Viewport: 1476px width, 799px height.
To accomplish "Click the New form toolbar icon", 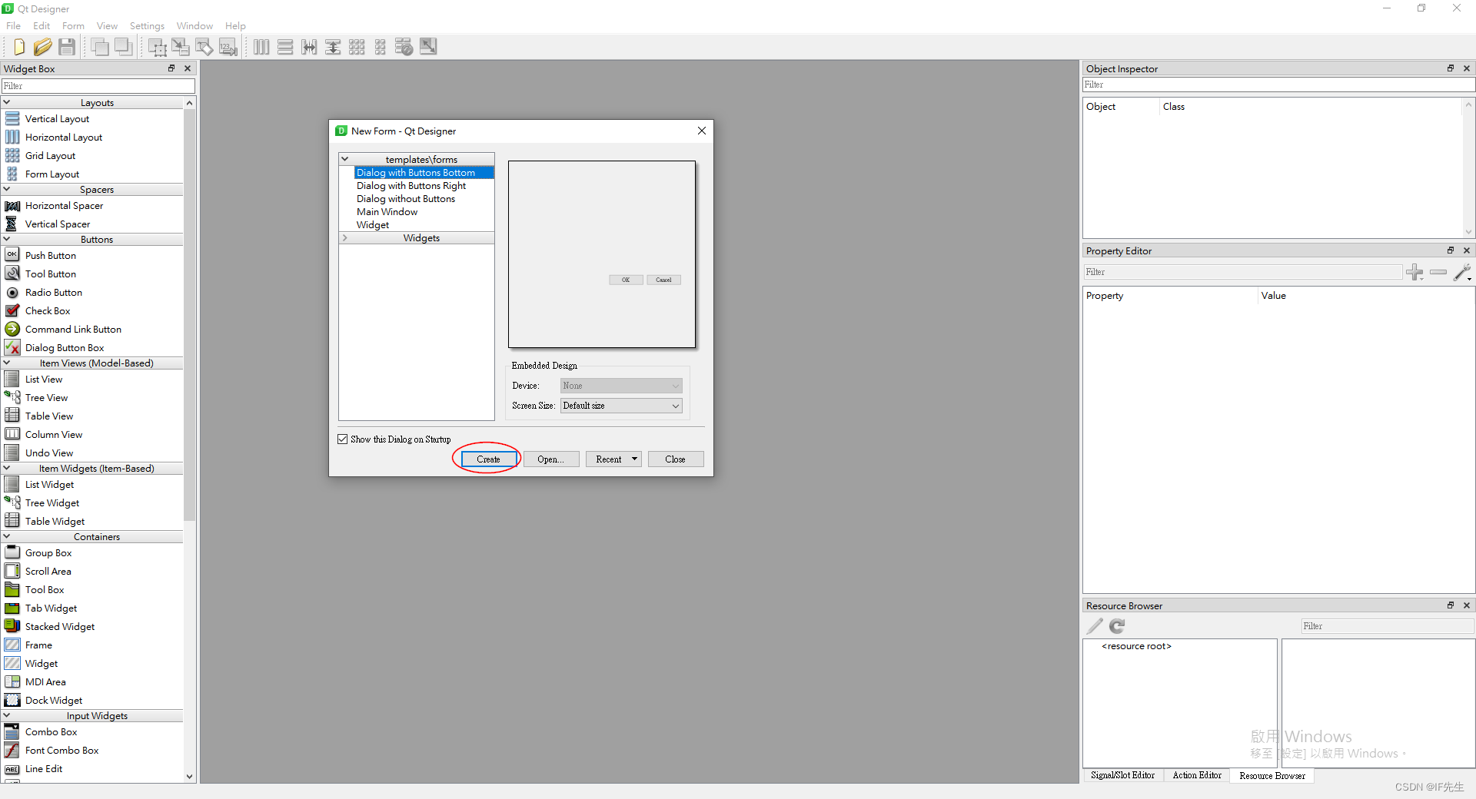I will click(18, 47).
